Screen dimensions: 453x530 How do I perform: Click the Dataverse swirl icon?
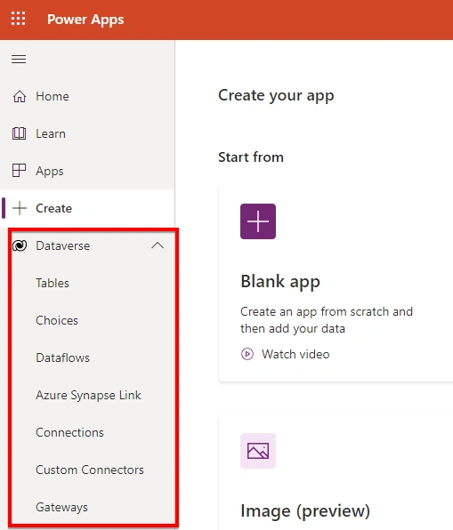pyautogui.click(x=20, y=245)
